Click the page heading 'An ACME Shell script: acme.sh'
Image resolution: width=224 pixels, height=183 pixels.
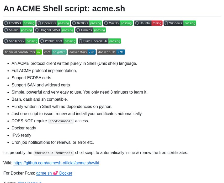click(64, 9)
